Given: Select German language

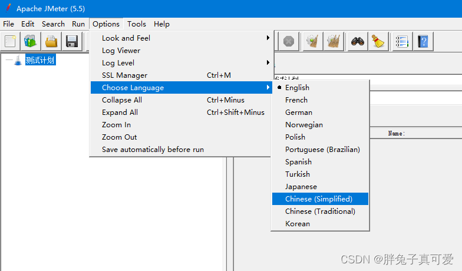Looking at the screenshot, I should point(320,112).
